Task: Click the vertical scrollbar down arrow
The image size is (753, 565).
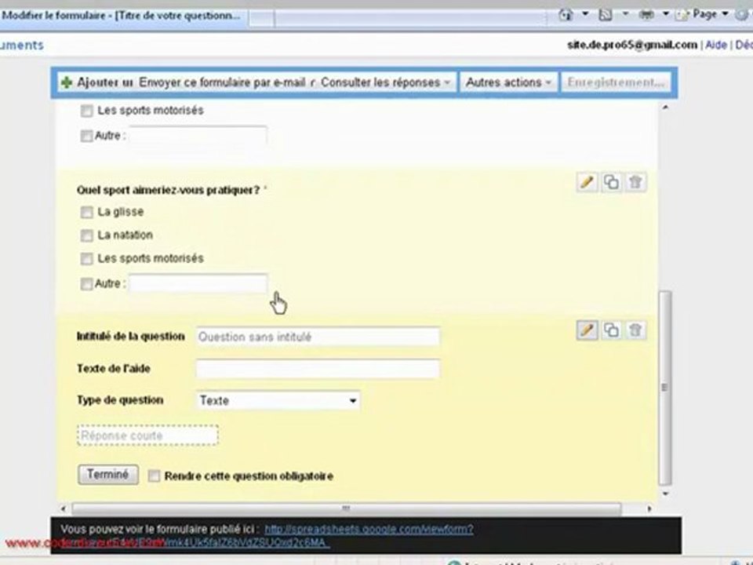Action: coord(665,494)
